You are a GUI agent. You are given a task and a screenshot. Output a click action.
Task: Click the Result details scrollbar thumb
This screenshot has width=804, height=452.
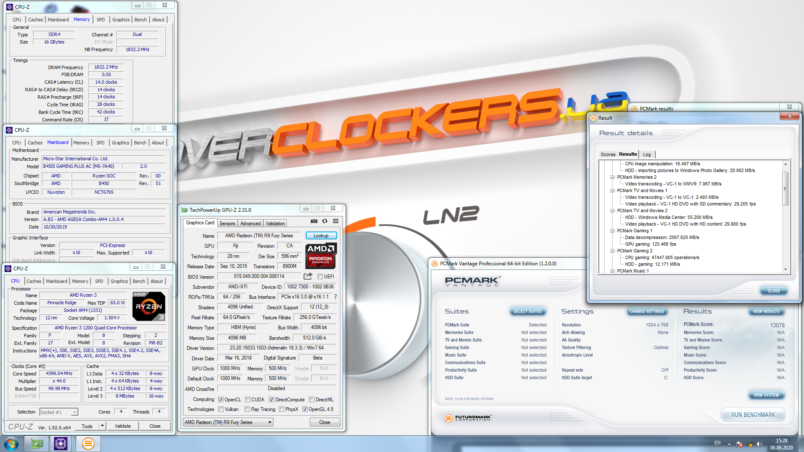coord(786,189)
